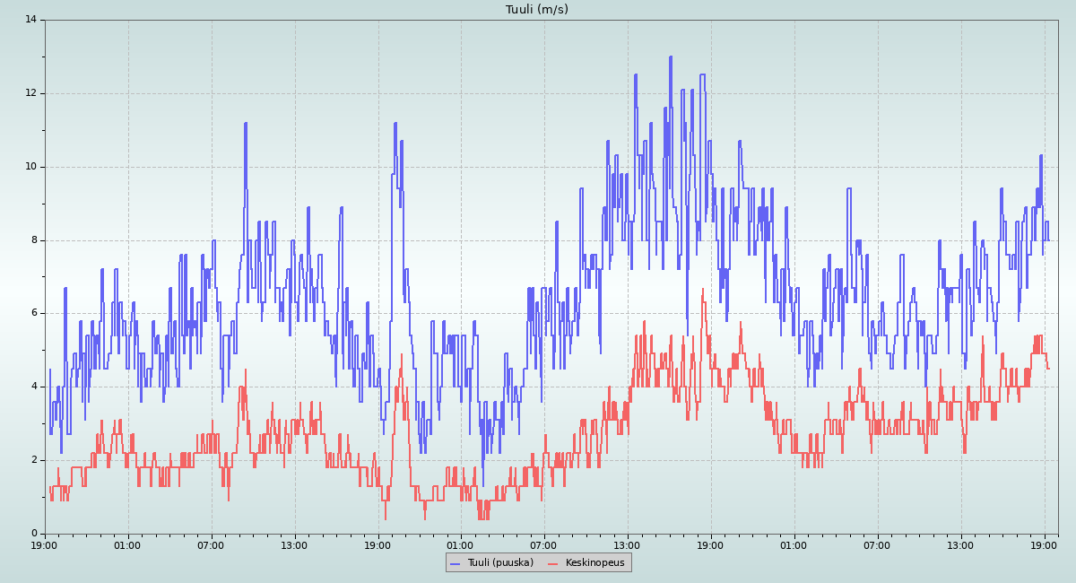The image size is (1076, 583).
Task: Click the rightmost 13:00 x-axis label
Action: [x=961, y=544]
